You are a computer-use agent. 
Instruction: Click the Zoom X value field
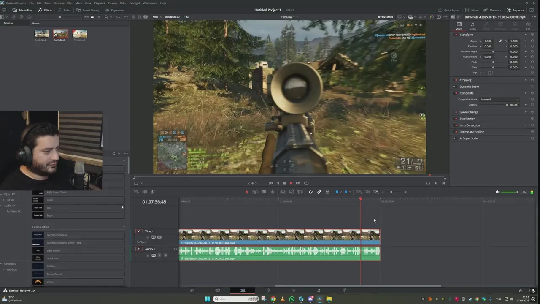(x=488, y=41)
